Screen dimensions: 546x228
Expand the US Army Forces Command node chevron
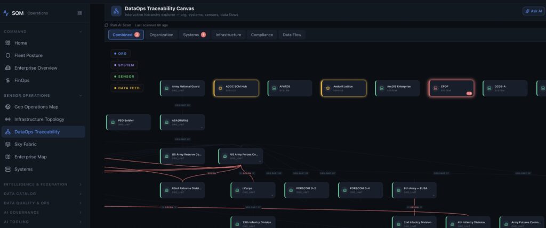click(x=260, y=160)
